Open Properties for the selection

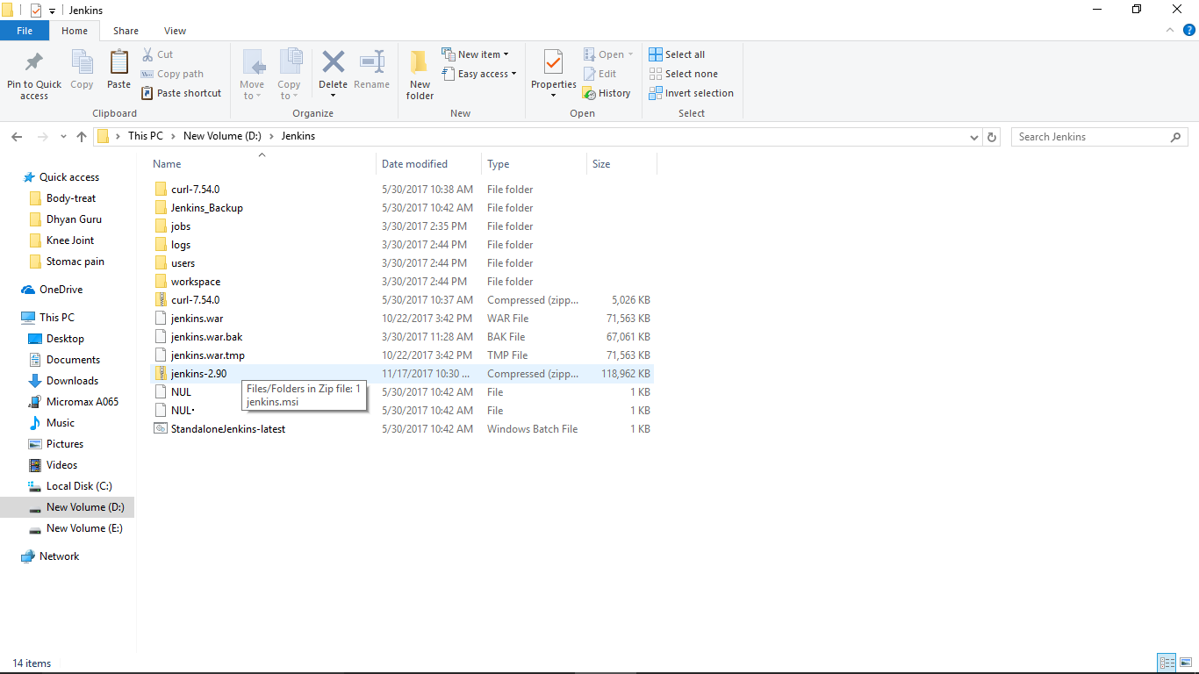tap(553, 74)
